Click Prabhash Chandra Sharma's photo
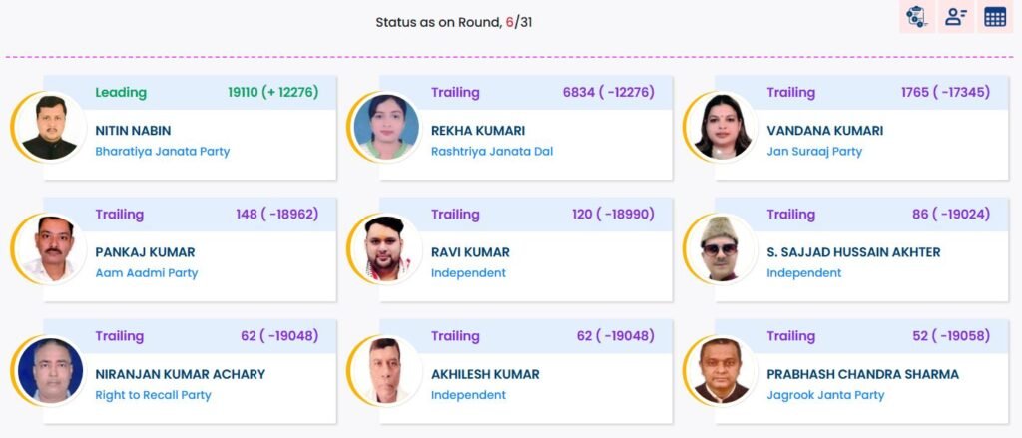 [721, 370]
